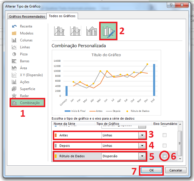This screenshot has height=181, width=194.
Task: Choose the X Y (Dispersão) chart category
Action: click(31, 75)
